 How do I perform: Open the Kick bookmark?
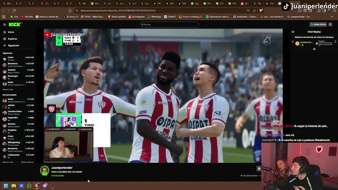coord(14,17)
